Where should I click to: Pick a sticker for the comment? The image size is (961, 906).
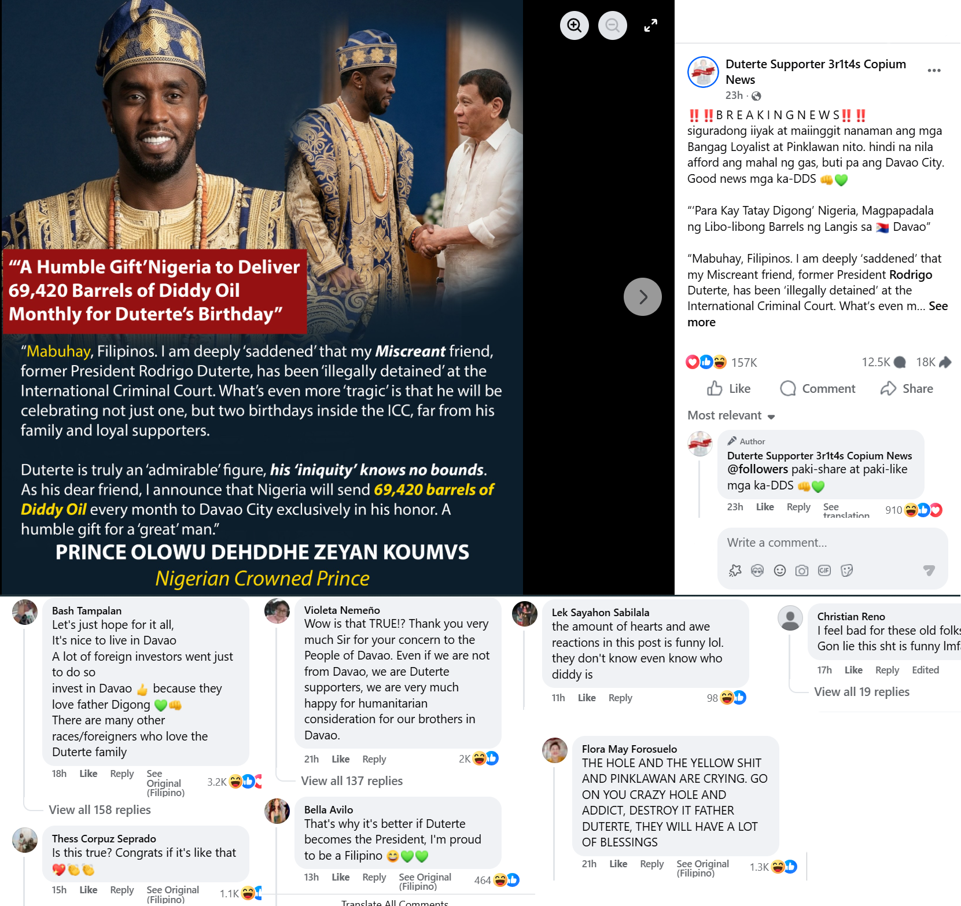(x=847, y=571)
